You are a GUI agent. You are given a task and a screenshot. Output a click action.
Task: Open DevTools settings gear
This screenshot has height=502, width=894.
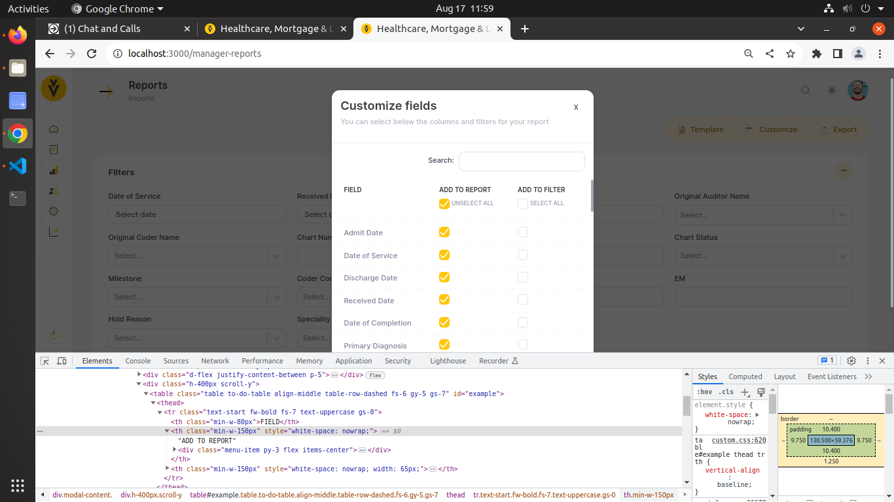[x=851, y=361]
